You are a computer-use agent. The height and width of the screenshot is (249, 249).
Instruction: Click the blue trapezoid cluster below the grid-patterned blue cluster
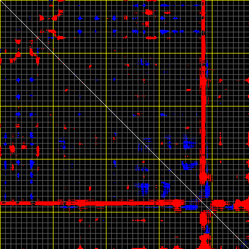pyautogui.click(x=189, y=166)
